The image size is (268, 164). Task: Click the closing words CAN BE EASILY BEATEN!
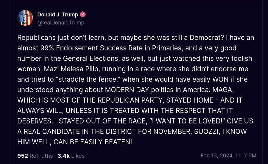[x=93, y=142]
